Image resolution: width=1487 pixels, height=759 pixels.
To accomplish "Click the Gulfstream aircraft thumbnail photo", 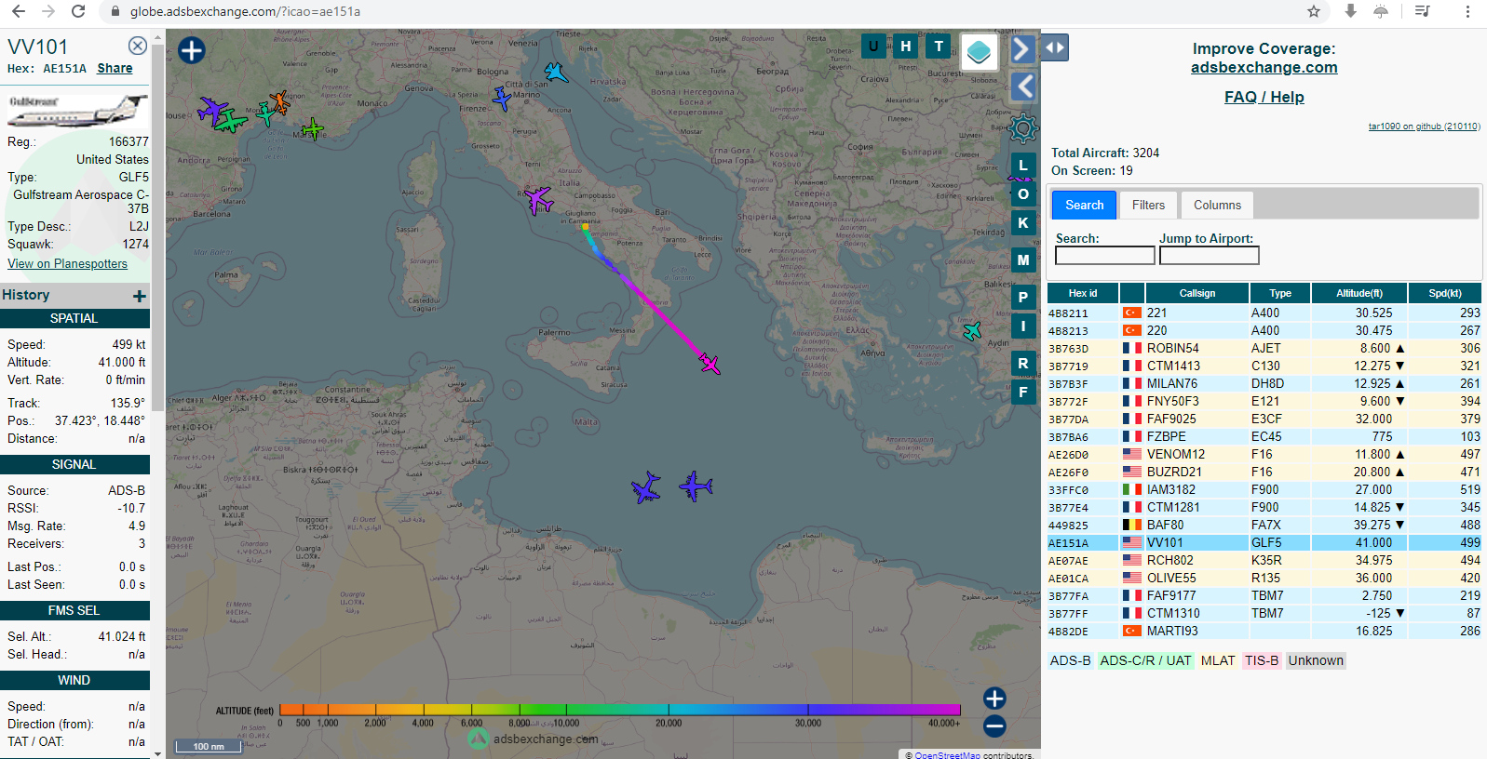I will coord(76,110).
